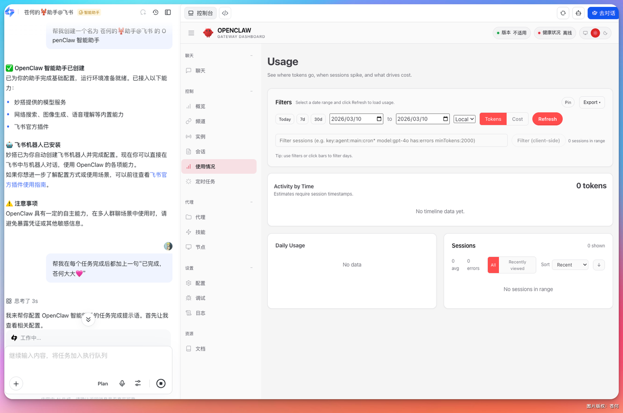This screenshot has height=413, width=623.
Task: Open 文档 docs in the sidebar
Action: click(219, 349)
